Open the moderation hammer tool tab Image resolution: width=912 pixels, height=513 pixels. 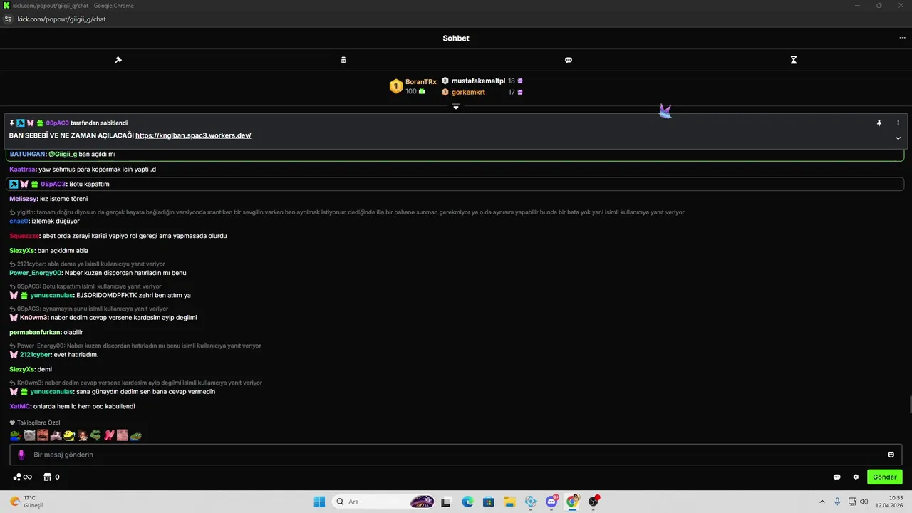(118, 60)
